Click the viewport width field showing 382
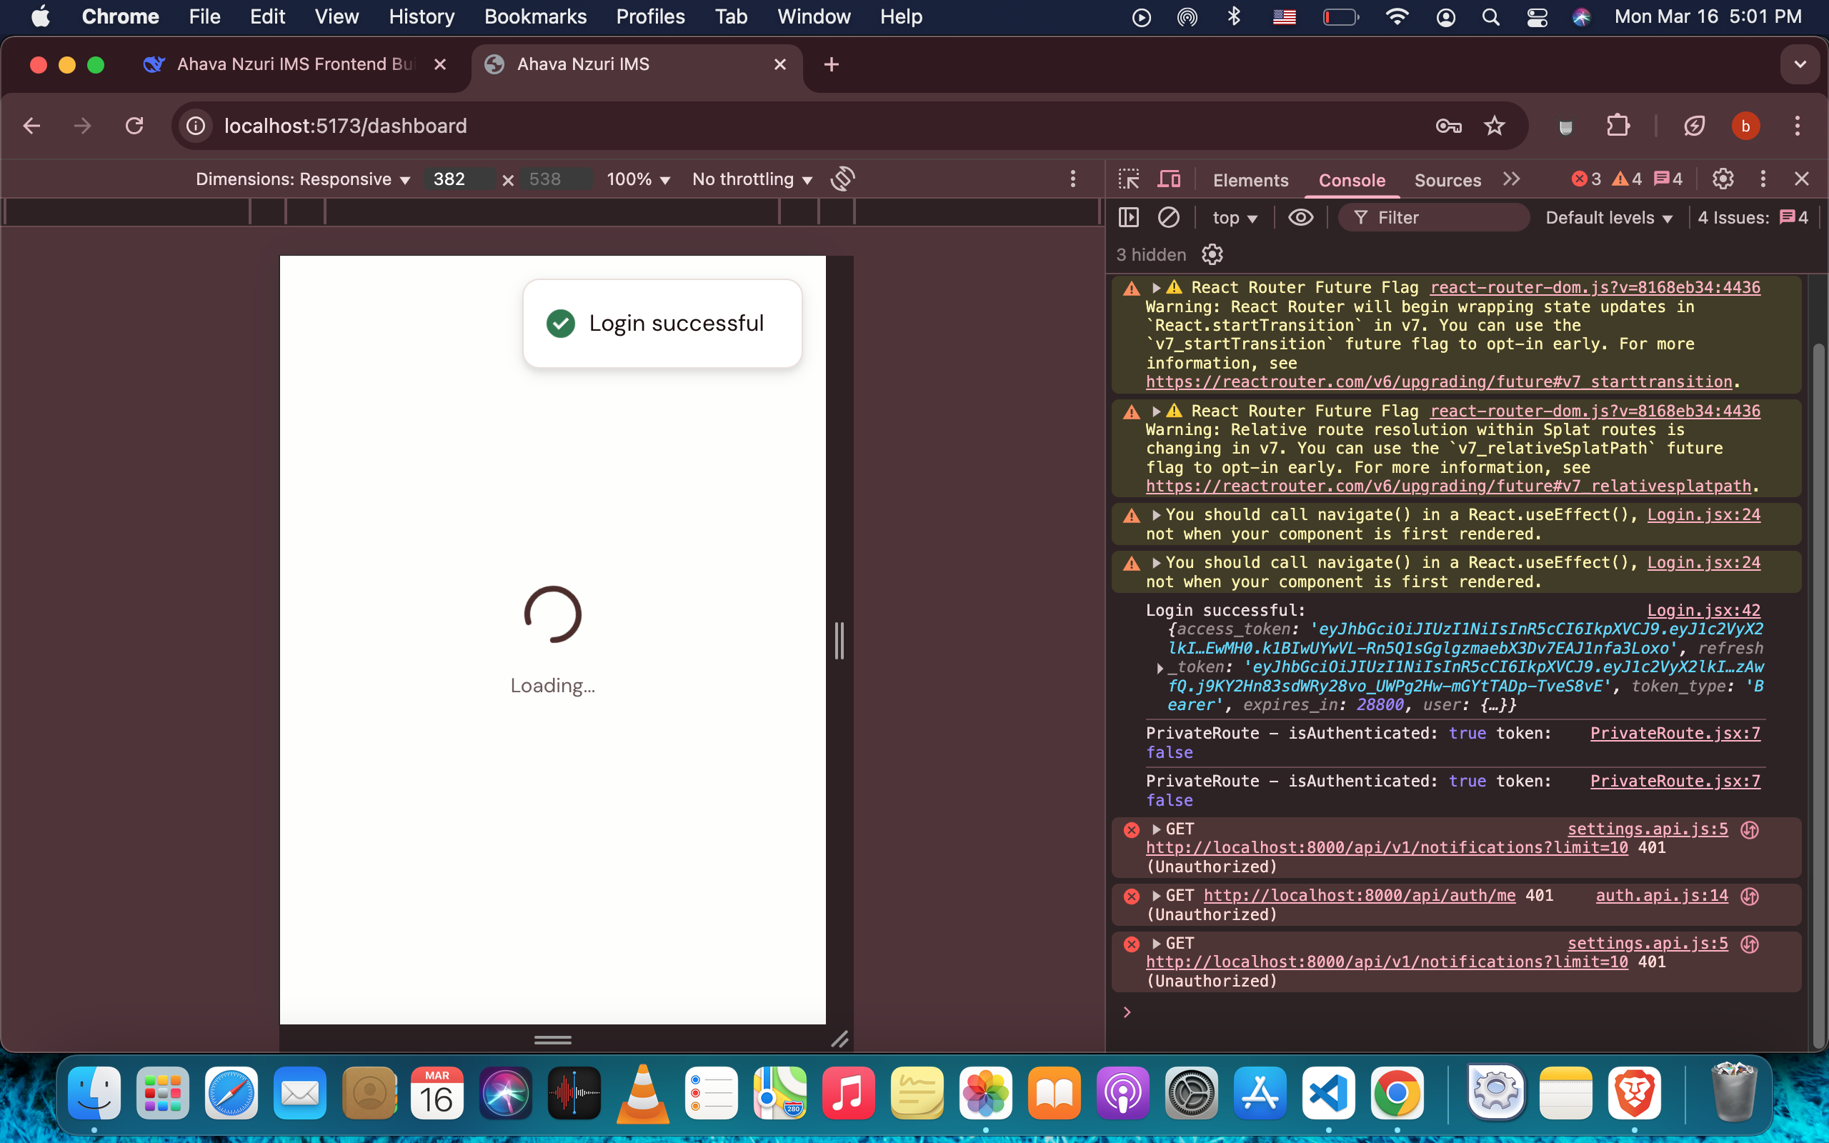Screen dimensions: 1829x1143 point(458,179)
